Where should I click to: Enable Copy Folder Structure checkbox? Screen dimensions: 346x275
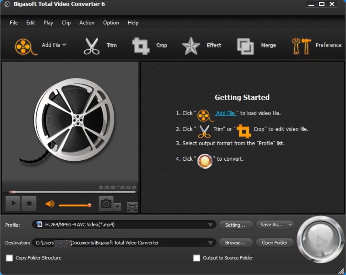[9, 258]
